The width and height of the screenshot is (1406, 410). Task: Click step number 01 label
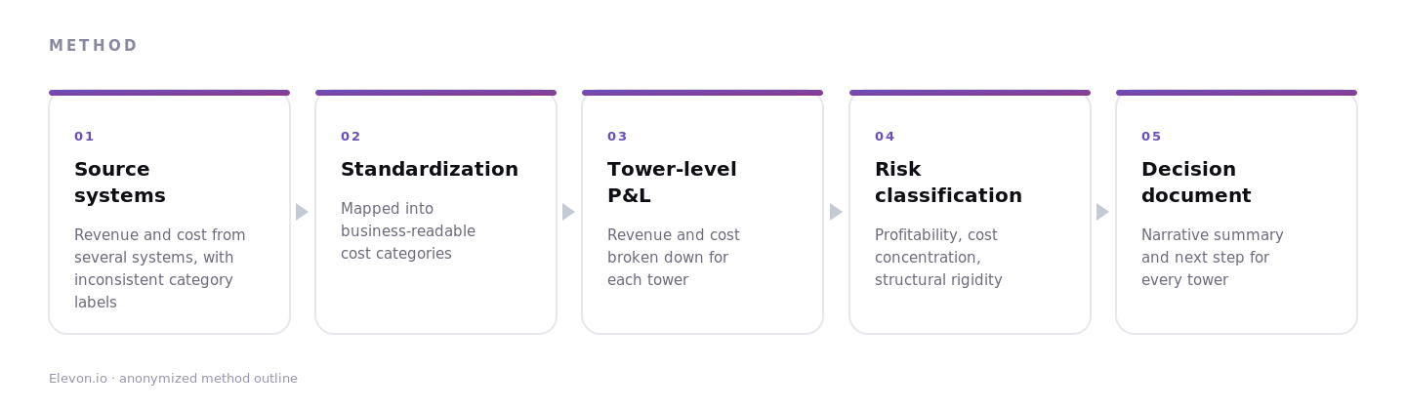pyautogui.click(x=84, y=137)
